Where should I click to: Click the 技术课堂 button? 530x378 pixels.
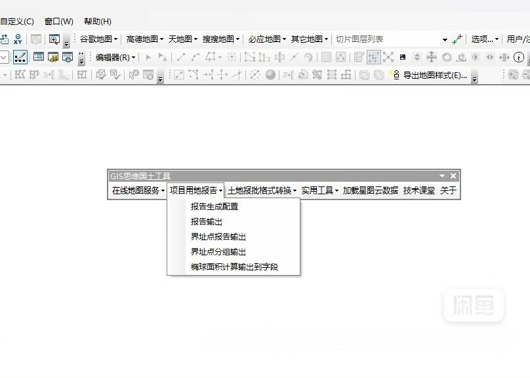419,190
